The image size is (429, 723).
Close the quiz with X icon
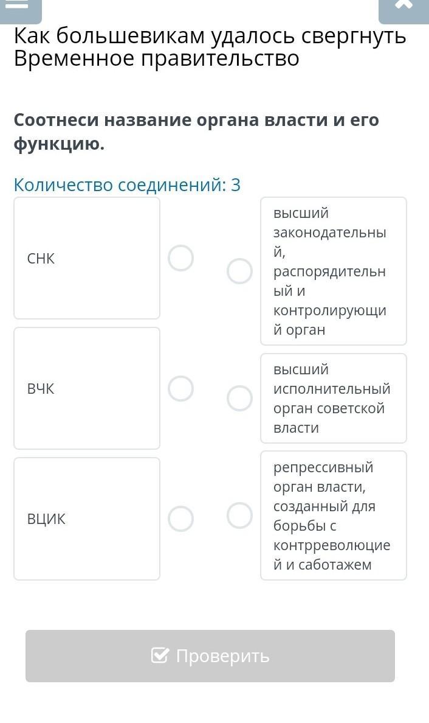pos(403,9)
